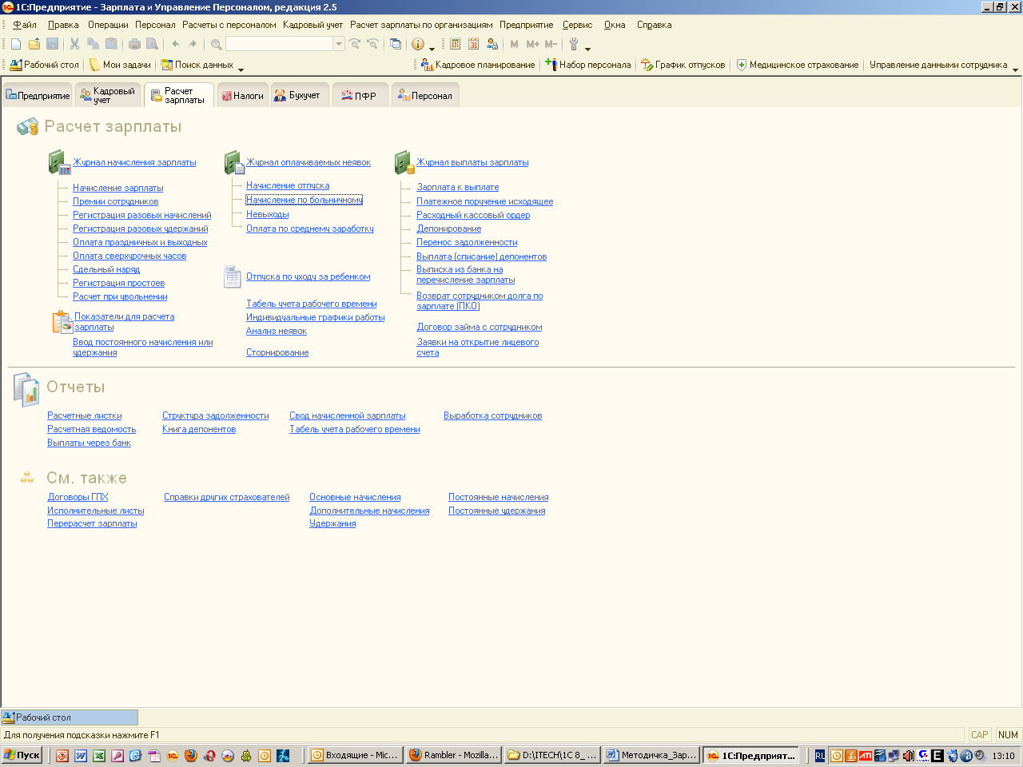Click the Print toolbar icon

pyautogui.click(x=134, y=44)
